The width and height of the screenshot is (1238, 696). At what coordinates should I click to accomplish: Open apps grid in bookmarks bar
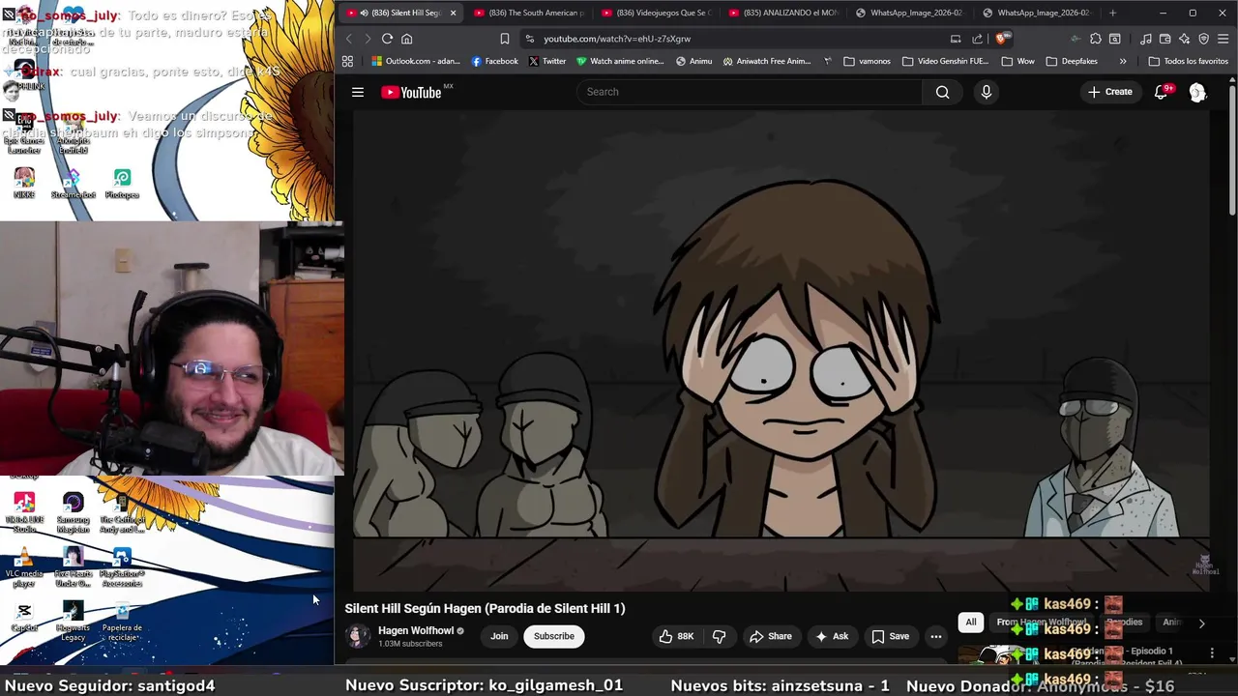347,61
